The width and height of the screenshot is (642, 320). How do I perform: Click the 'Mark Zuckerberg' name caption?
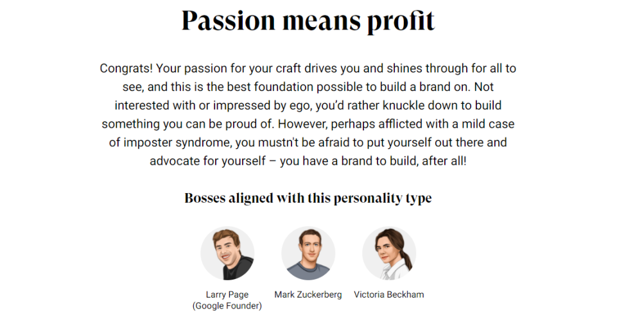(x=308, y=294)
